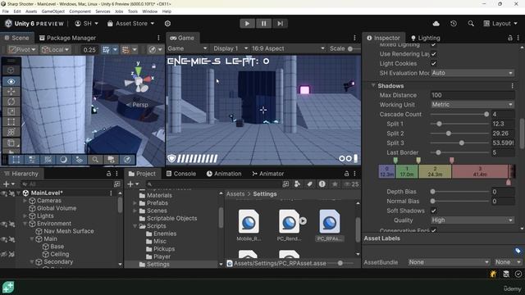Open the SH account dropdown

pyautogui.click(x=86, y=24)
